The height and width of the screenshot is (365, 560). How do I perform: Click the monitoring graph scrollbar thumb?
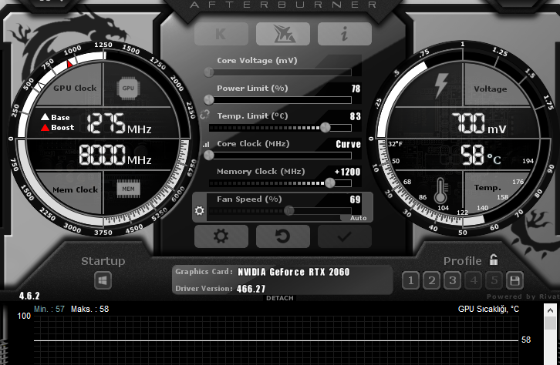pos(550,323)
